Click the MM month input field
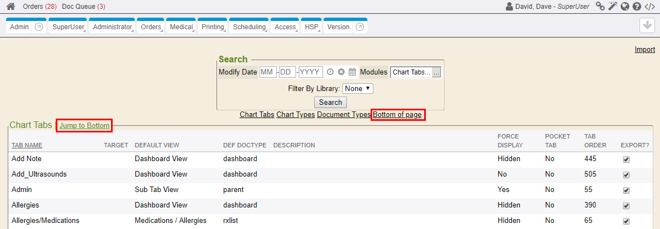 [268, 72]
